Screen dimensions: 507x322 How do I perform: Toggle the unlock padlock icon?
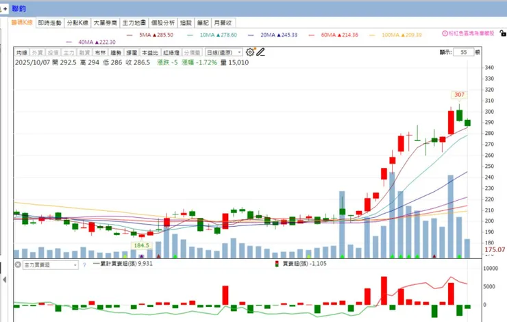pos(503,34)
